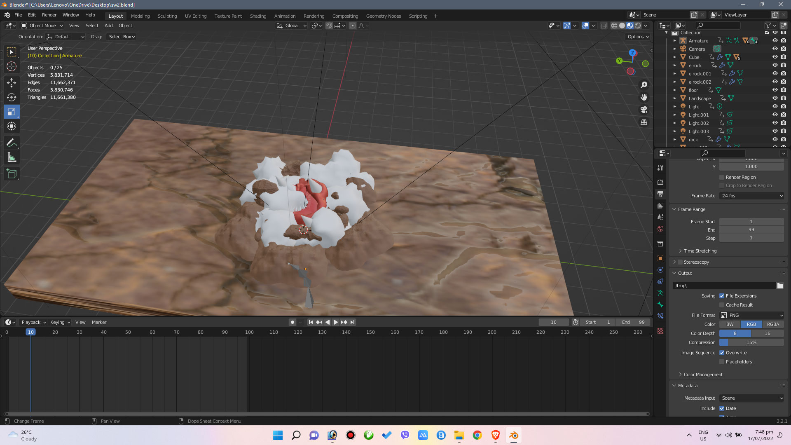Image resolution: width=791 pixels, height=445 pixels.
Task: Open the Texture properties tab
Action: (660, 331)
